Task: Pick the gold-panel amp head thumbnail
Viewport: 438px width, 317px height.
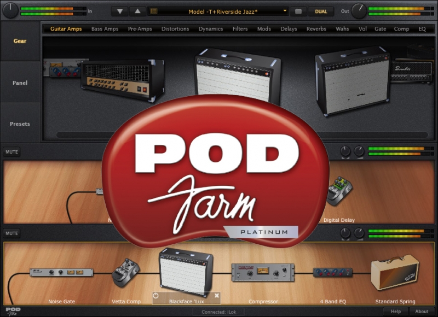Action: click(122, 80)
